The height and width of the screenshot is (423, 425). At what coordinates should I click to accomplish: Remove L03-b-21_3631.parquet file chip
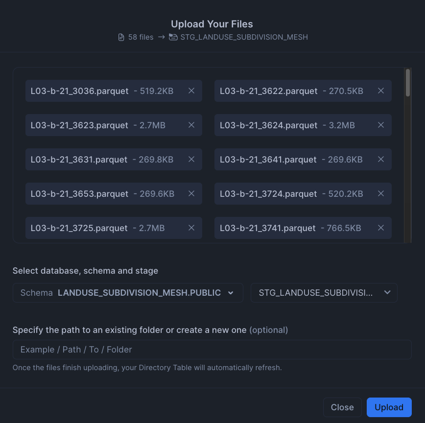point(191,159)
